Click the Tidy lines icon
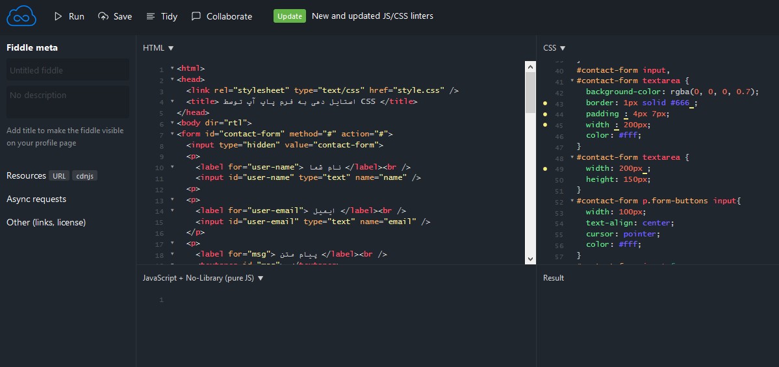Screen dimensions: 779x367 [x=151, y=16]
